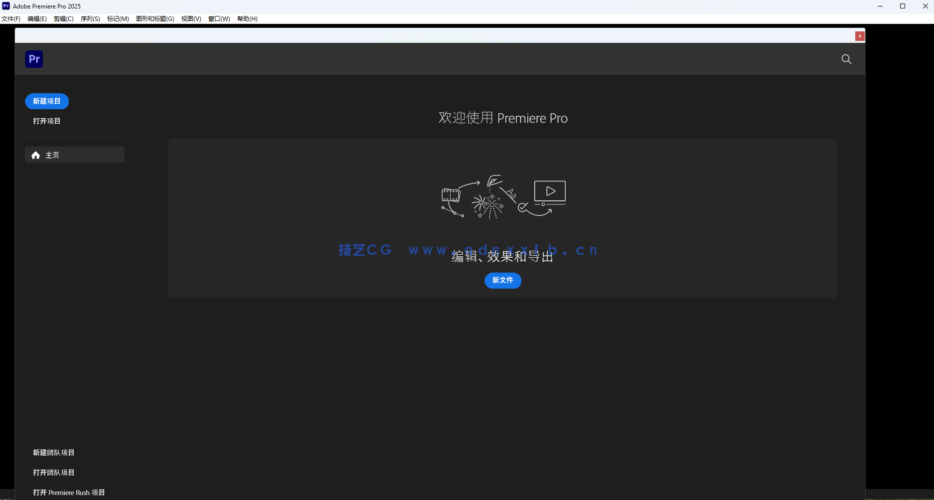Close the promotional banner with the X icon
This screenshot has width=934, height=500.
click(x=860, y=35)
